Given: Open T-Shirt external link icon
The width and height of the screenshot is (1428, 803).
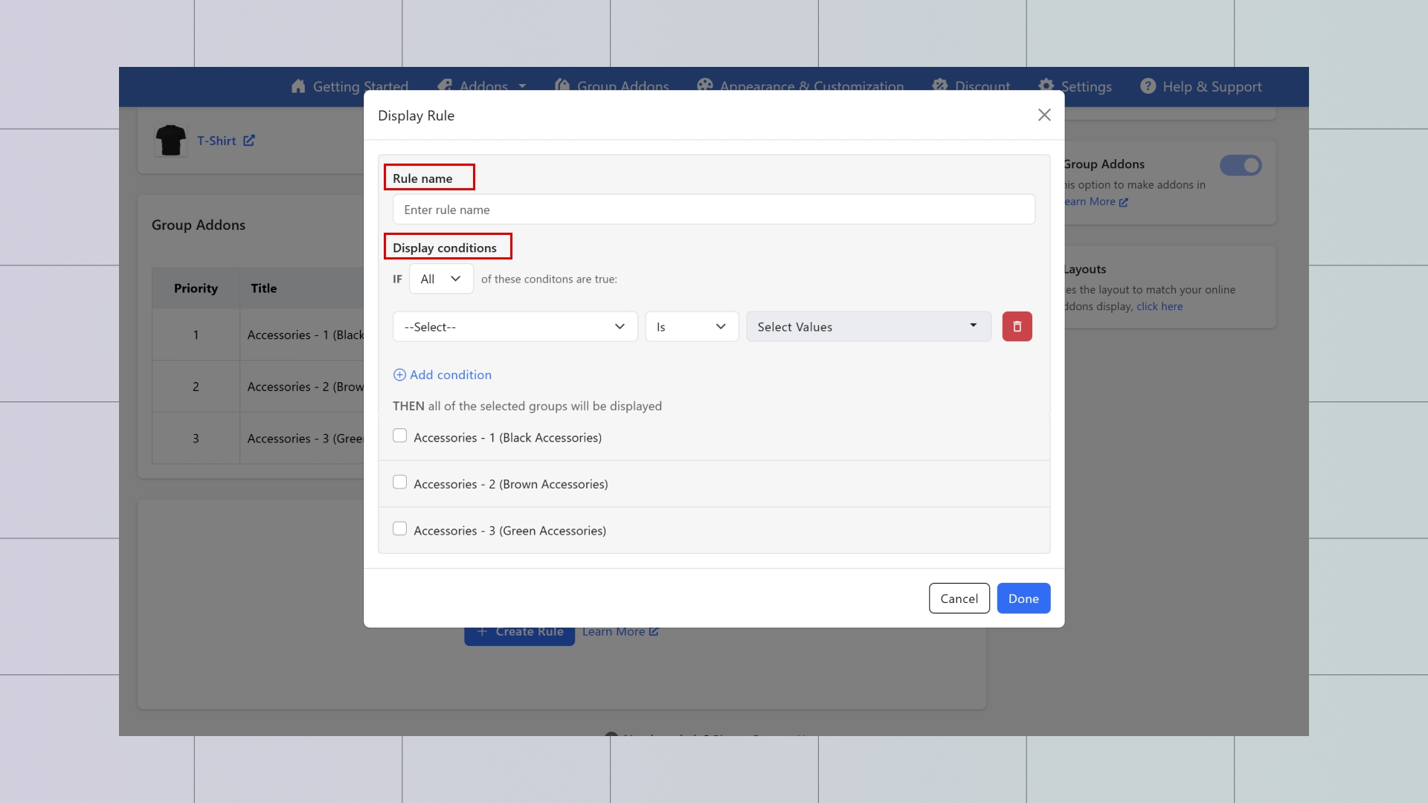Looking at the screenshot, I should click(x=249, y=141).
